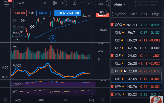Open the candlestick chart style selector
This screenshot has height=103, width=164.
tap(55, 3)
